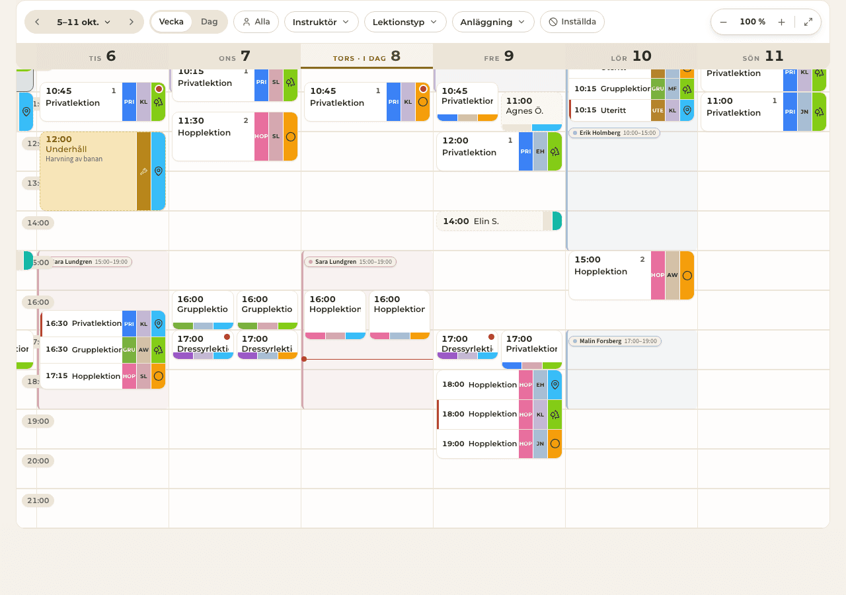Click circle icon on Saturday 15:00 Hopplektion
The width and height of the screenshot is (846, 595).
687,275
